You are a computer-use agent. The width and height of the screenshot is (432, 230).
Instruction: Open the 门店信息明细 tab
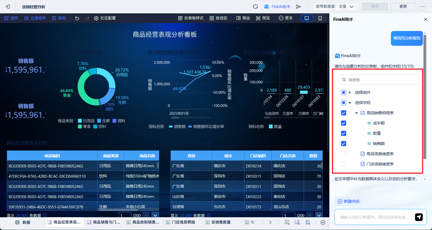tap(181, 222)
